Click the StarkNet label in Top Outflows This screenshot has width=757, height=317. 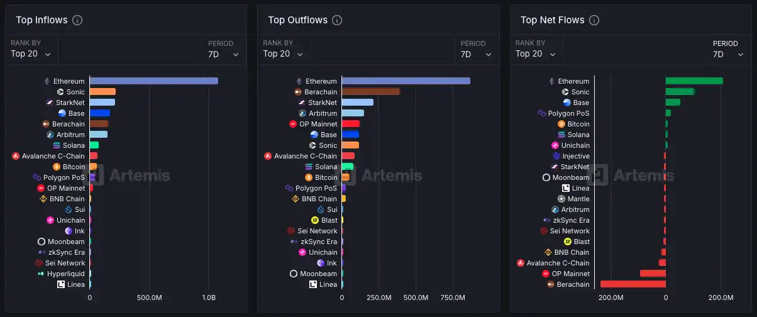pyautogui.click(x=322, y=103)
